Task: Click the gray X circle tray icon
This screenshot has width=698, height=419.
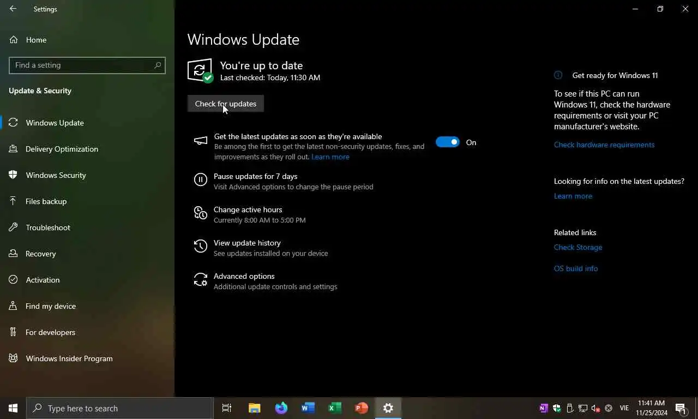Action: click(x=609, y=408)
